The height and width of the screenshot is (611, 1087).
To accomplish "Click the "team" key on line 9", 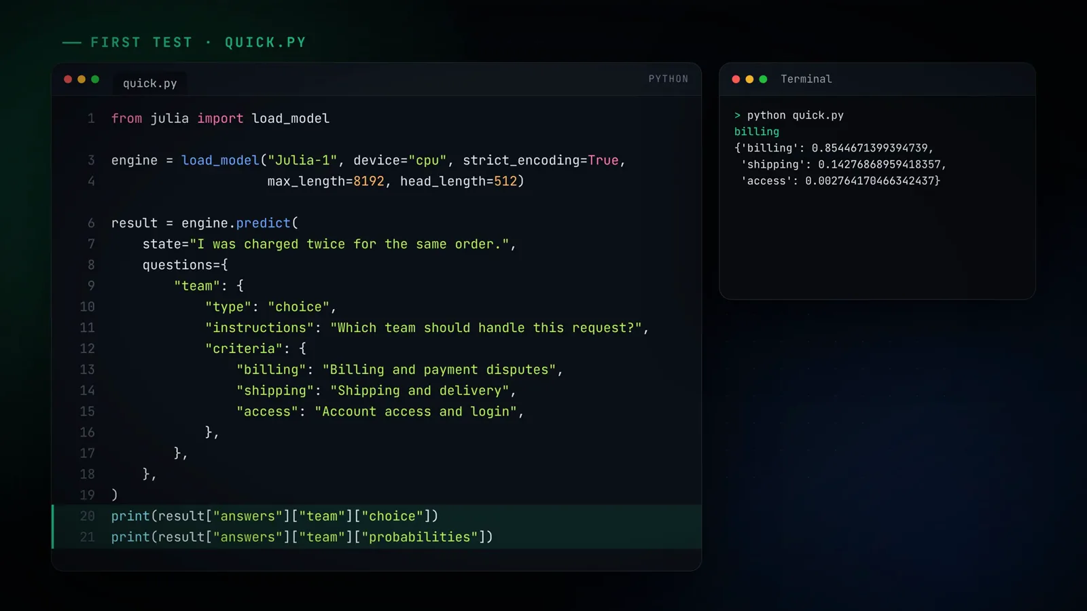I will tap(197, 286).
